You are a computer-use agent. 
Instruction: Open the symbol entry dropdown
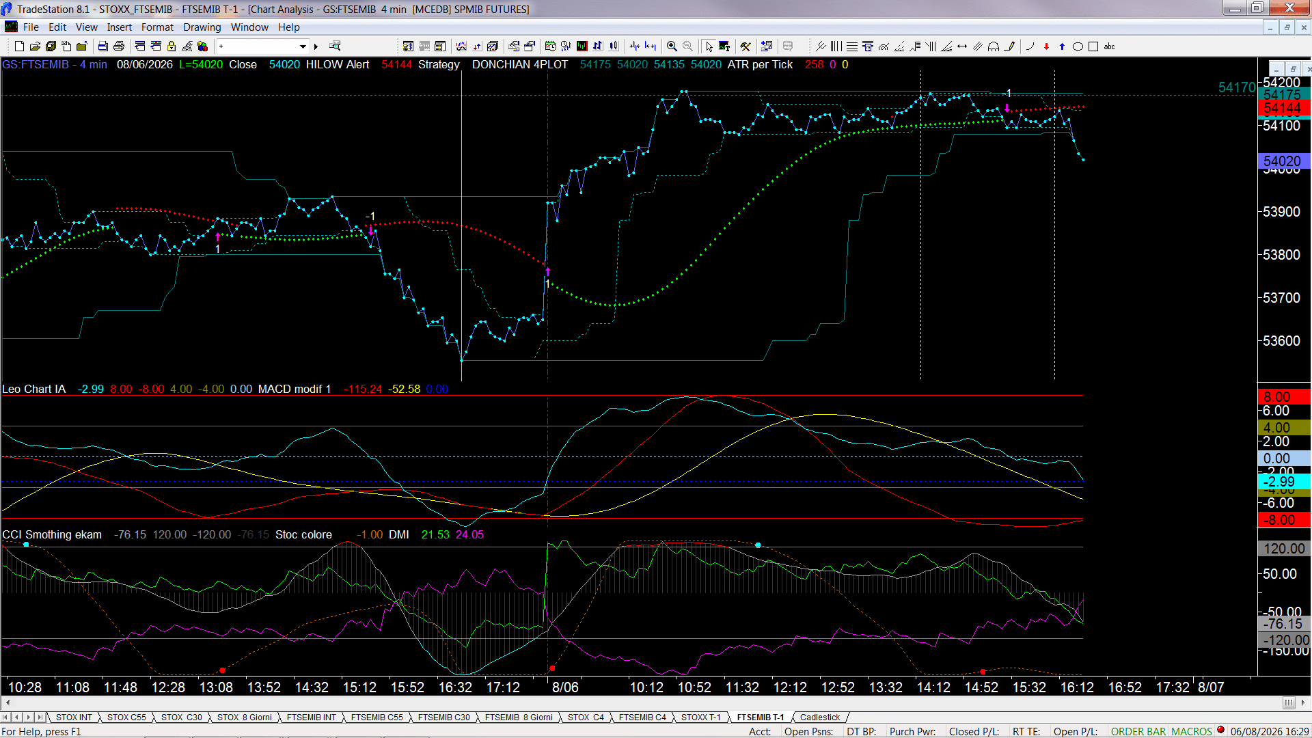303,46
